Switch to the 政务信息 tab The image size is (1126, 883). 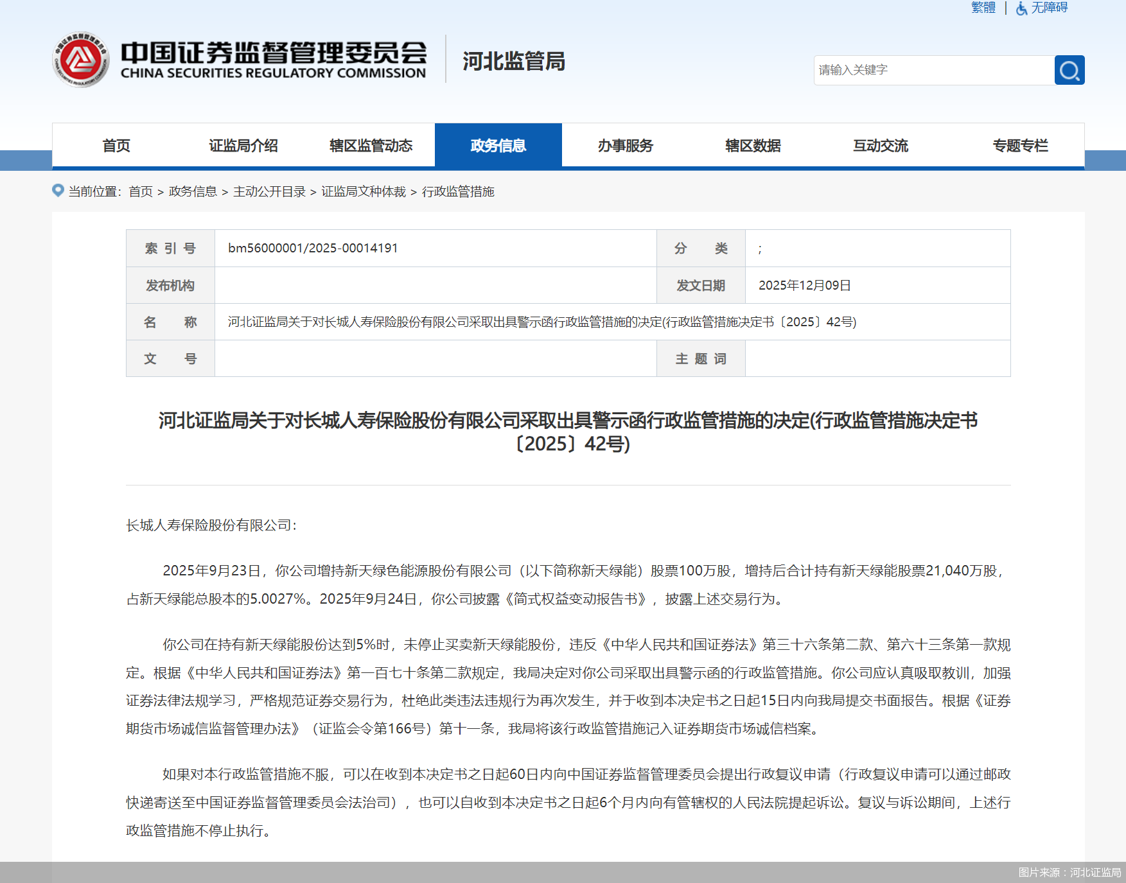(498, 145)
